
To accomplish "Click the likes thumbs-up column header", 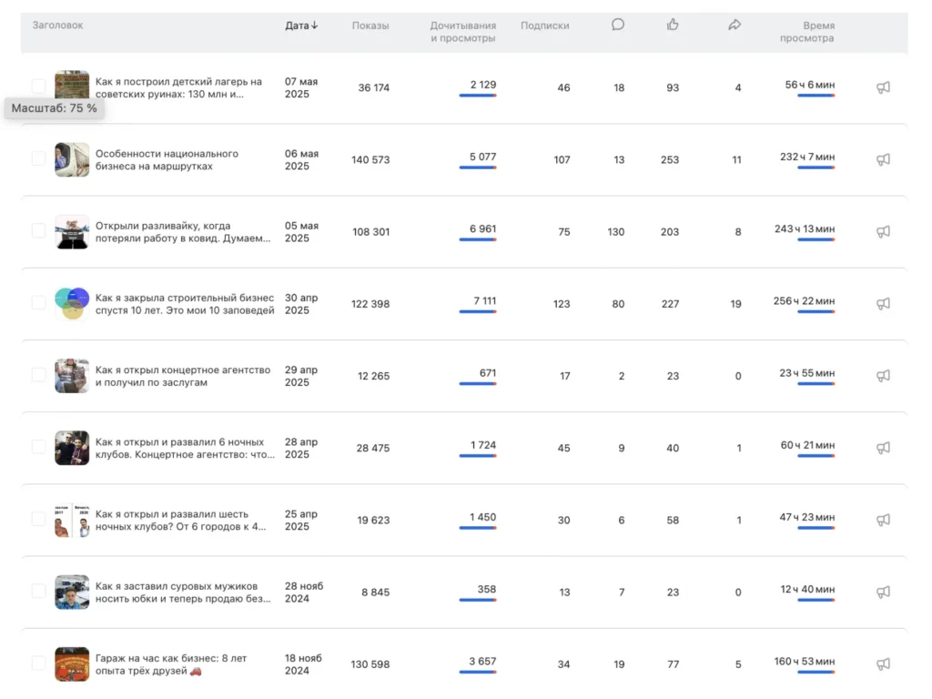I will click(673, 25).
